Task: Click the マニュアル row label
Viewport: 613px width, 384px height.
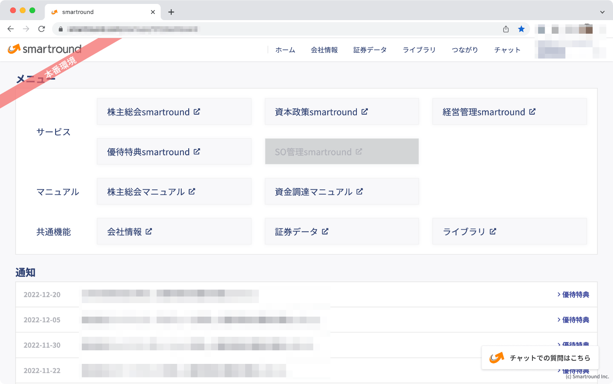Action: (58, 192)
